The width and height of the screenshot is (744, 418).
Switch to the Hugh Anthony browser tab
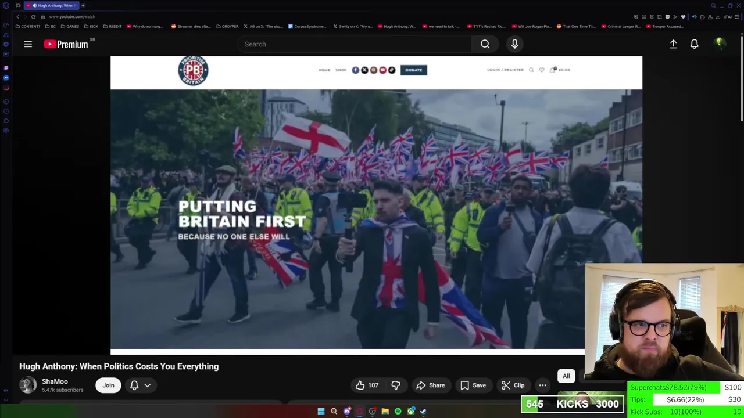[51, 5]
